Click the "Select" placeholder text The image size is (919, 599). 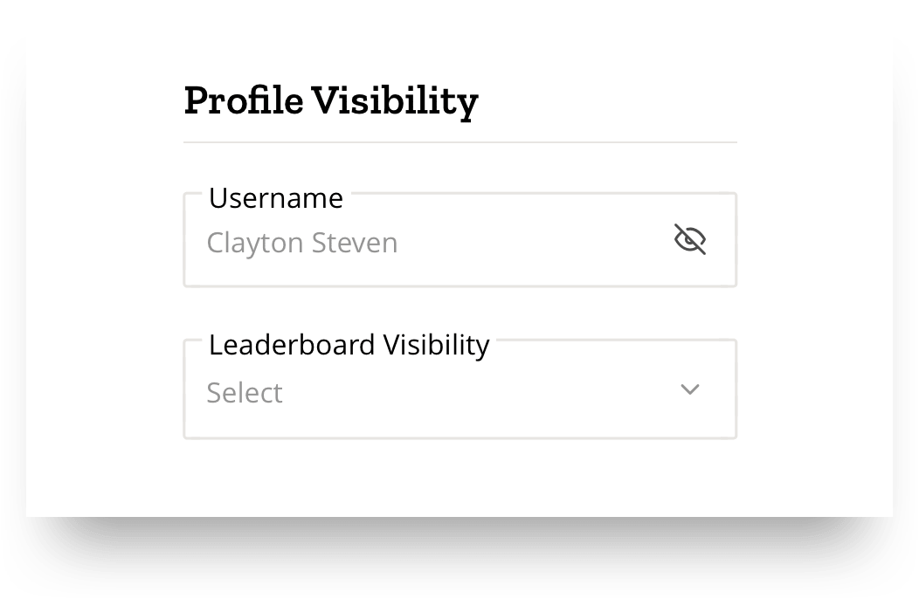coord(245,393)
